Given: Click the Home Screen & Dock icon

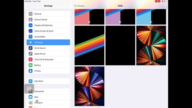Looking at the screenshot, I should pyautogui.click(x=31, y=31).
